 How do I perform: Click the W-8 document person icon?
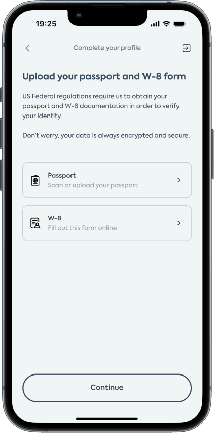[35, 223]
